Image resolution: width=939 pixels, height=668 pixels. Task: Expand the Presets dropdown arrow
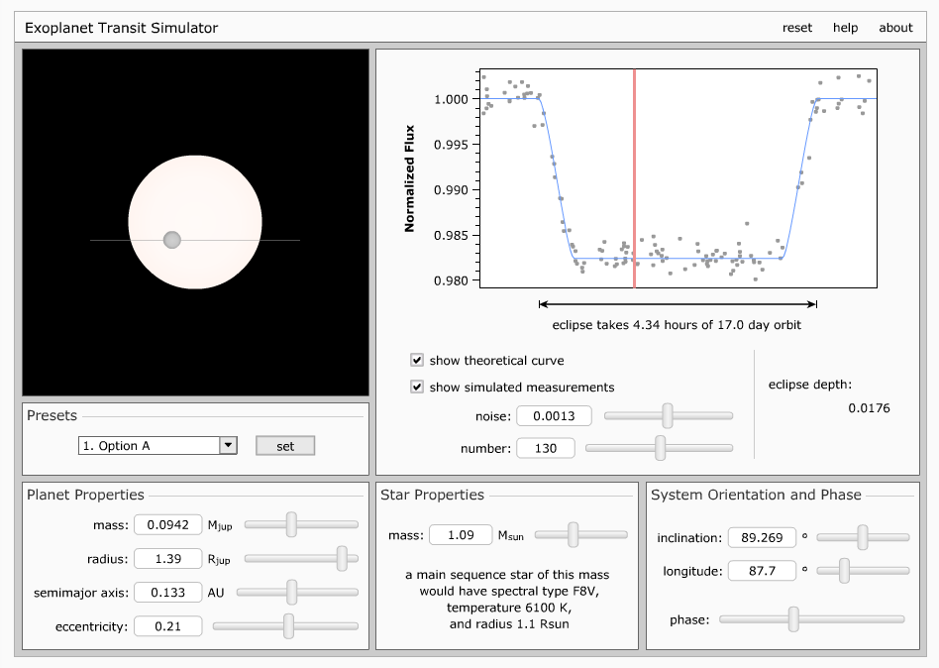229,446
